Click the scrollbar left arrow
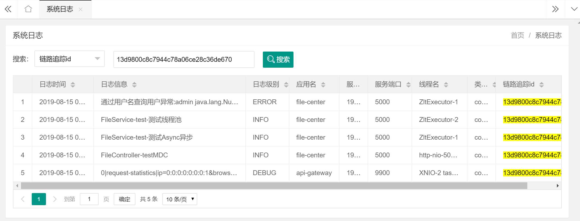 (17, 186)
